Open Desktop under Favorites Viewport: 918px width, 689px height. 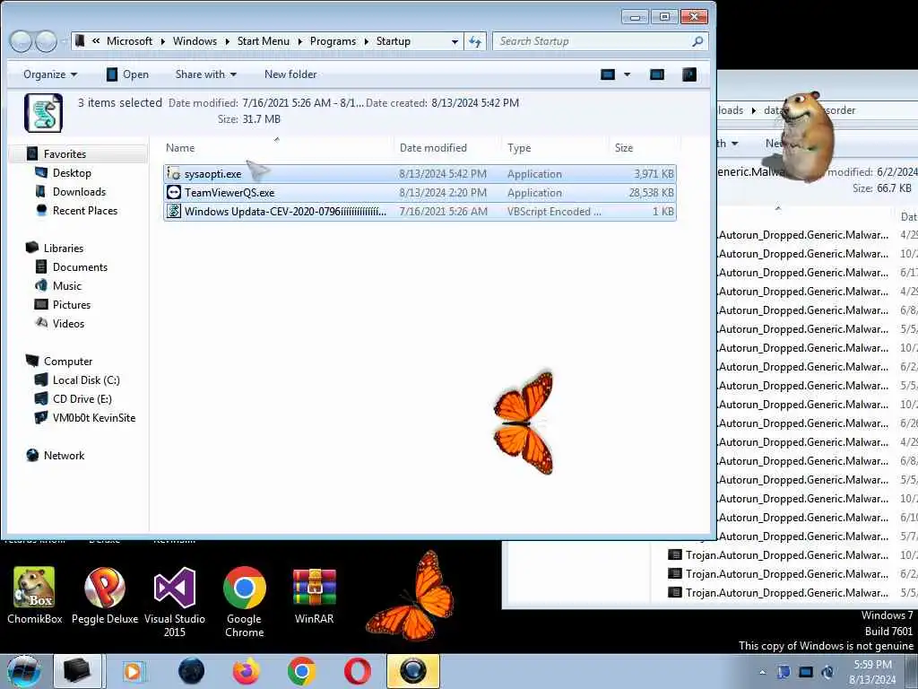pyautogui.click(x=72, y=173)
